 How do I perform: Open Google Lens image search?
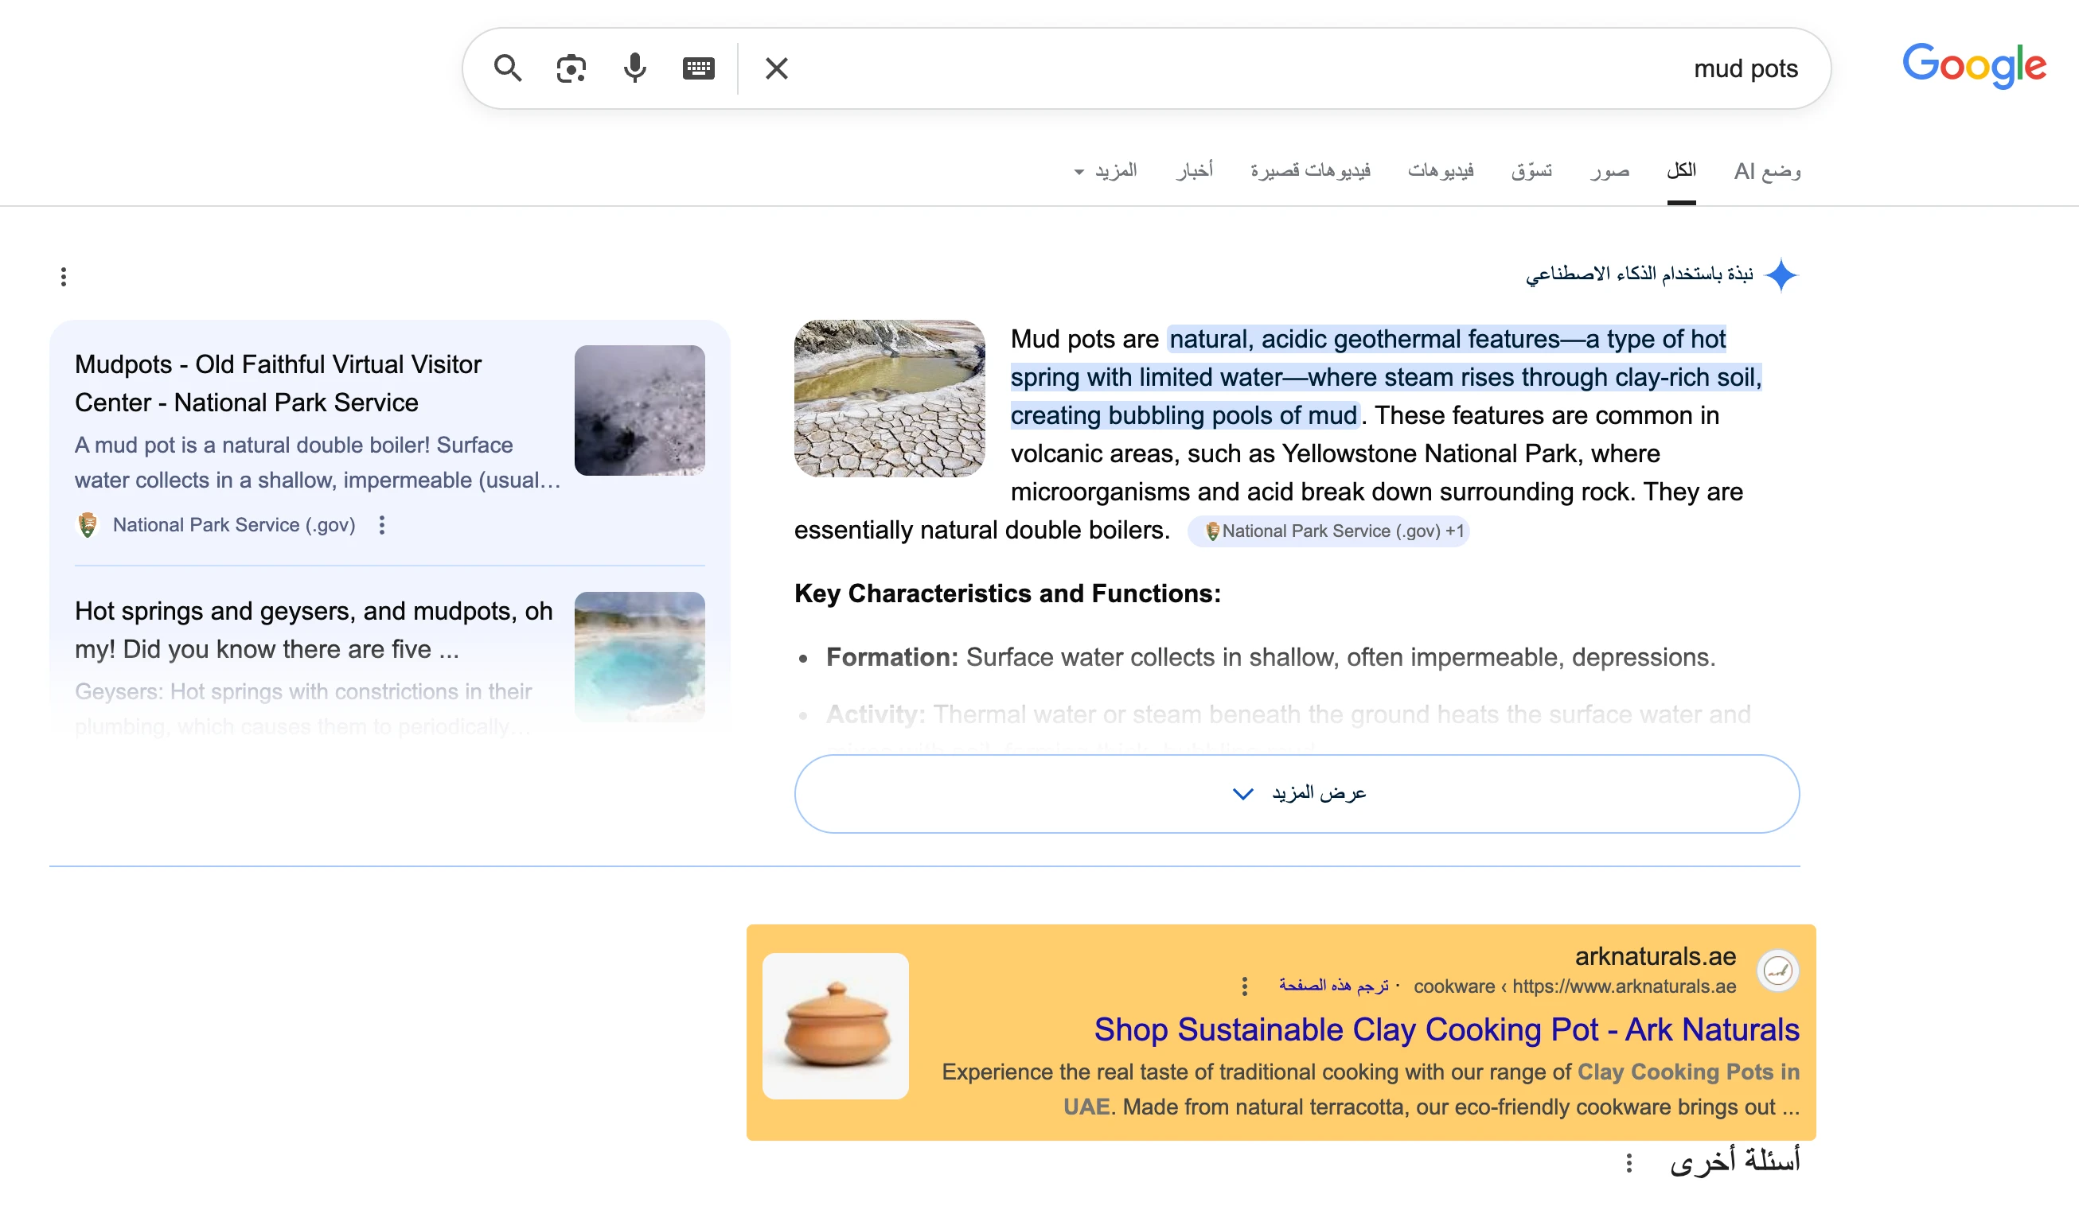pos(571,68)
